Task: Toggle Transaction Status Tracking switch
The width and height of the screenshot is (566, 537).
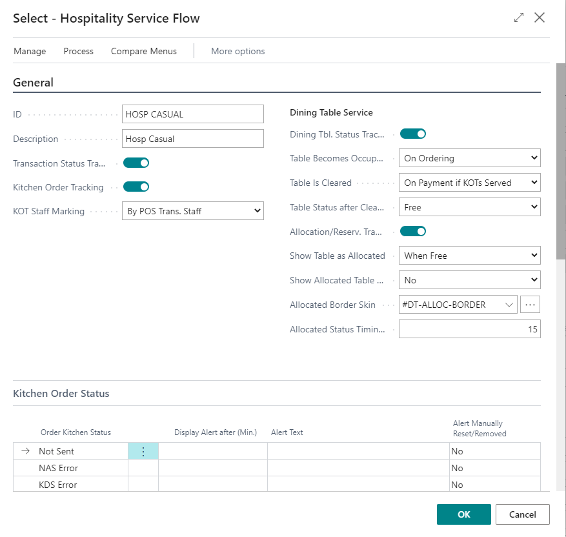Action: (136, 163)
